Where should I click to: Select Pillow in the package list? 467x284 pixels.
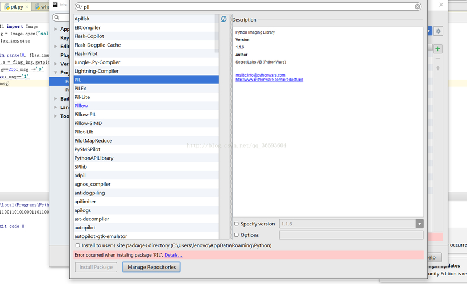[81, 106]
